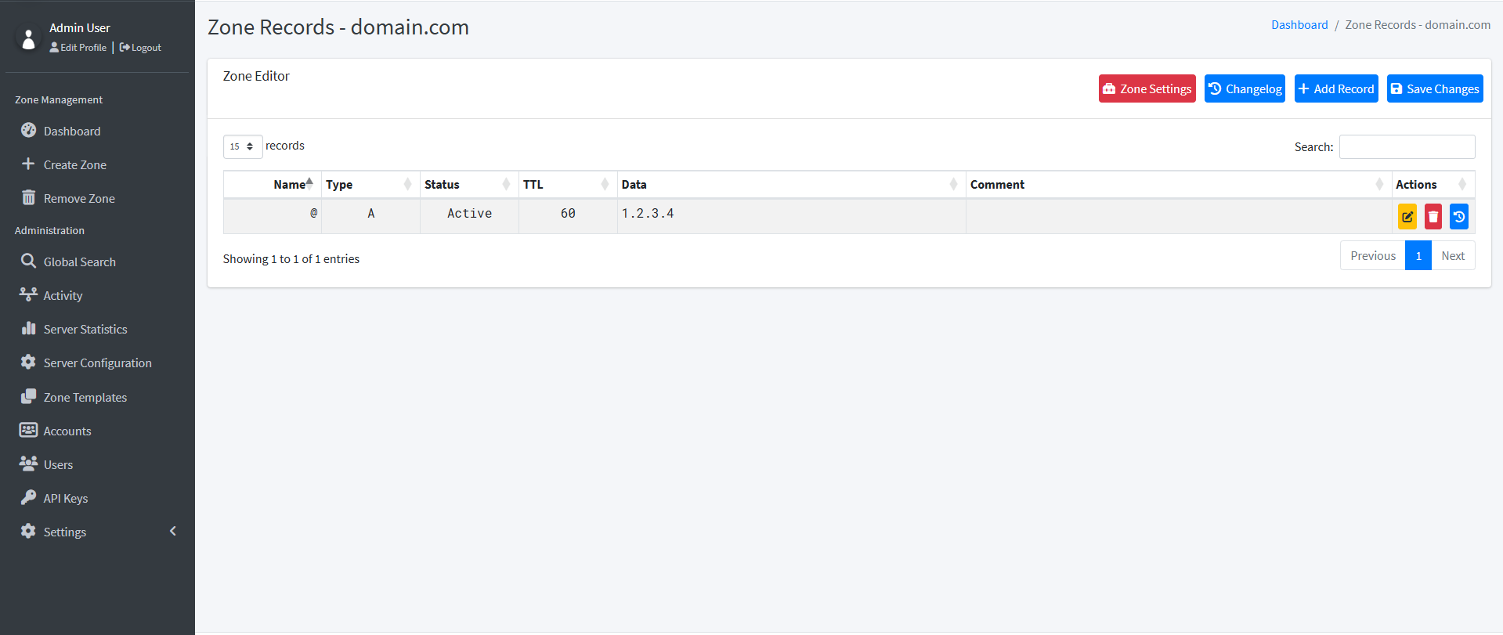Click the Settings gear icon in sidebar

28,532
